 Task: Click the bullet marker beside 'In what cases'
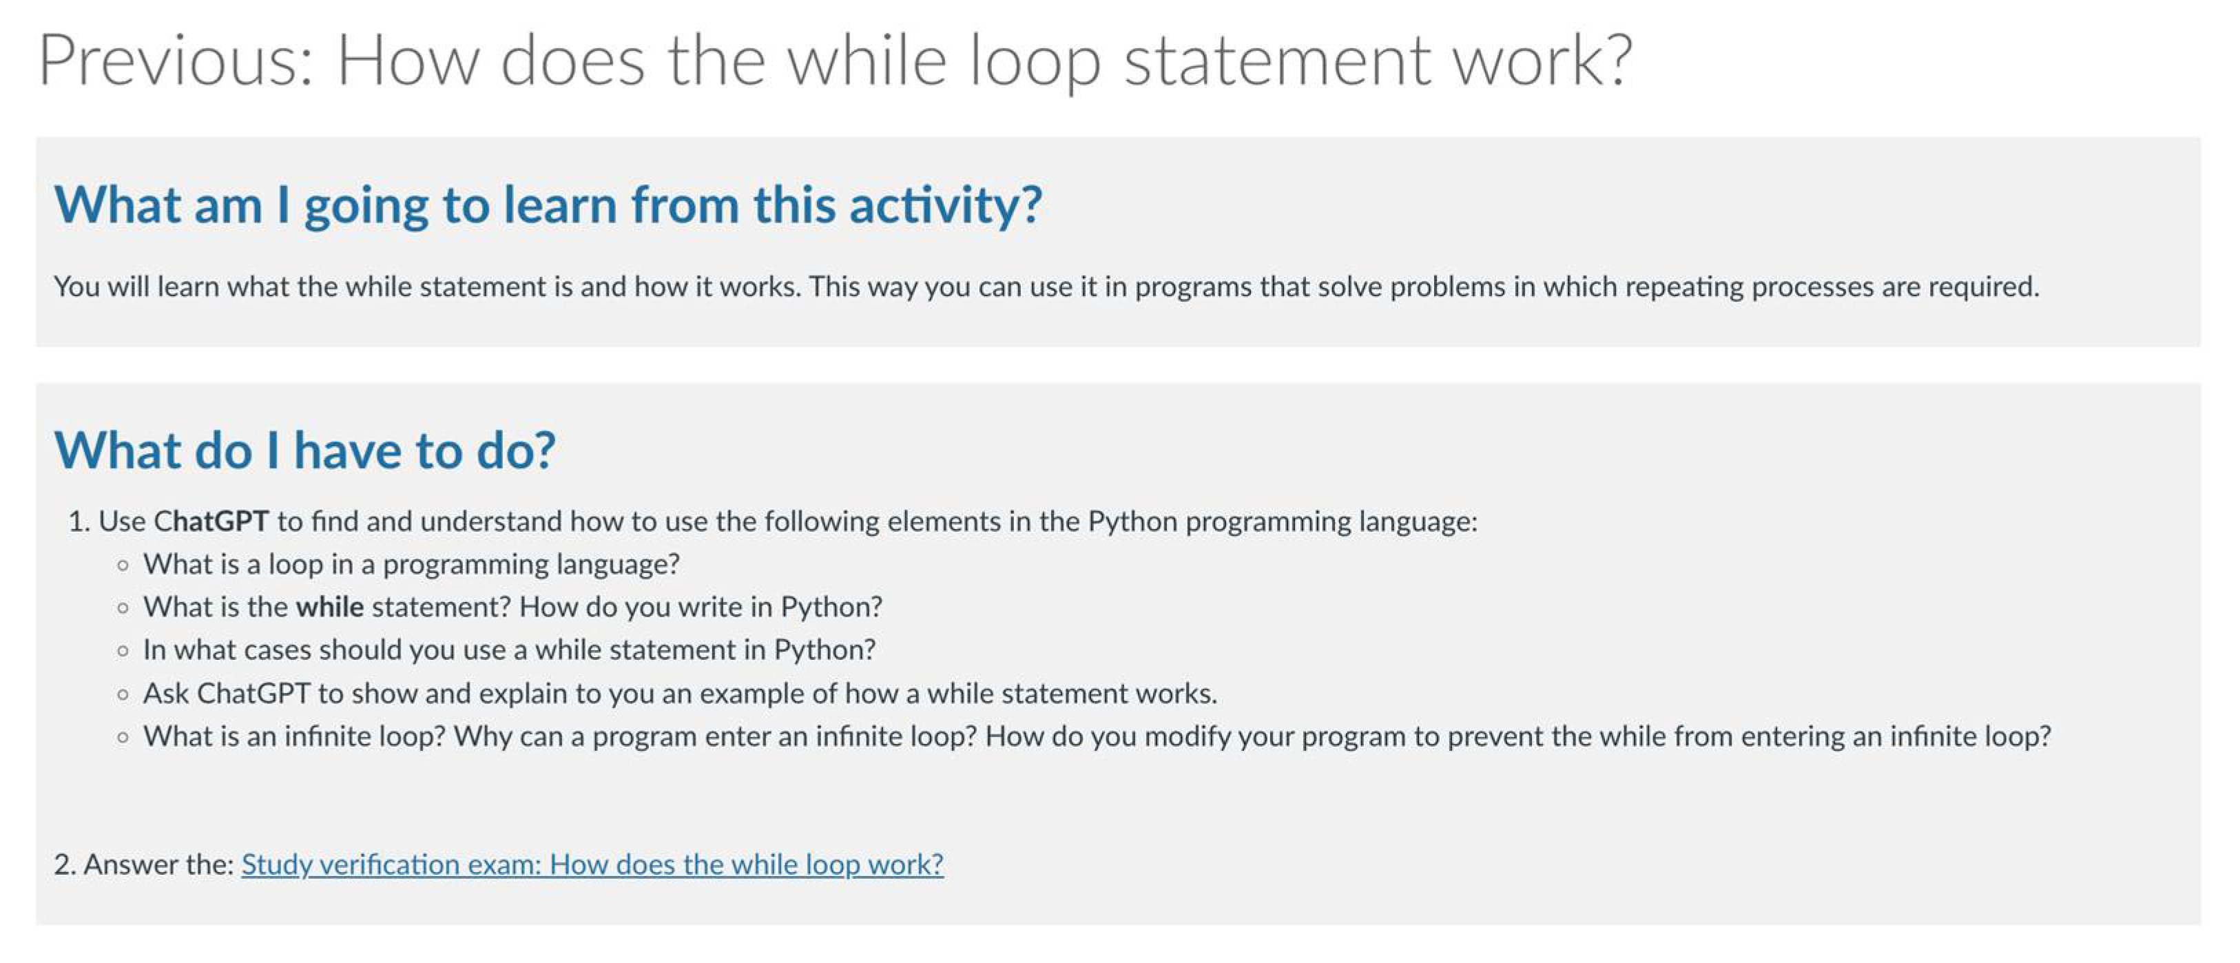click(x=123, y=652)
